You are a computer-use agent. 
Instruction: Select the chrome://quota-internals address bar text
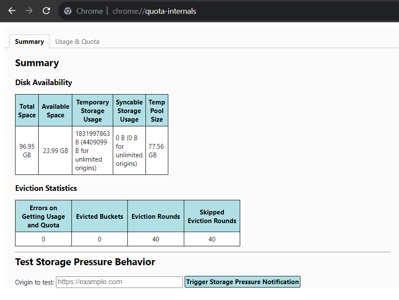pos(154,11)
